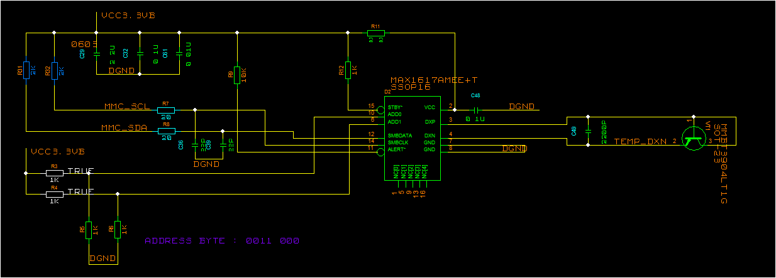
Task: Click the STBY pin name on D2
Action: click(x=396, y=107)
